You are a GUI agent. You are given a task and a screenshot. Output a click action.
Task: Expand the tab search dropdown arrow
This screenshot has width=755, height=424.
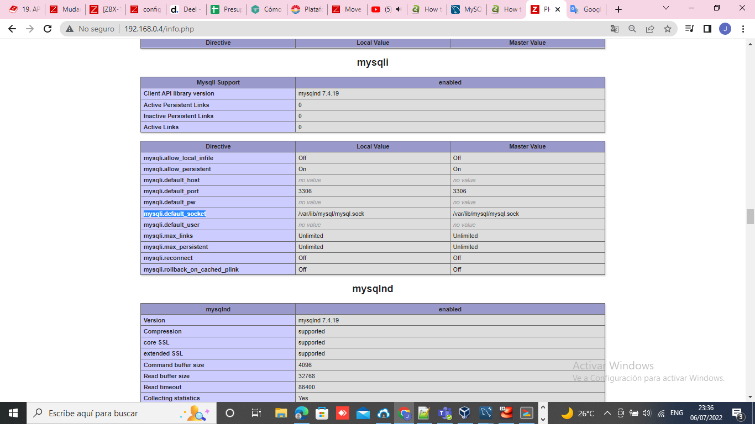coord(665,8)
